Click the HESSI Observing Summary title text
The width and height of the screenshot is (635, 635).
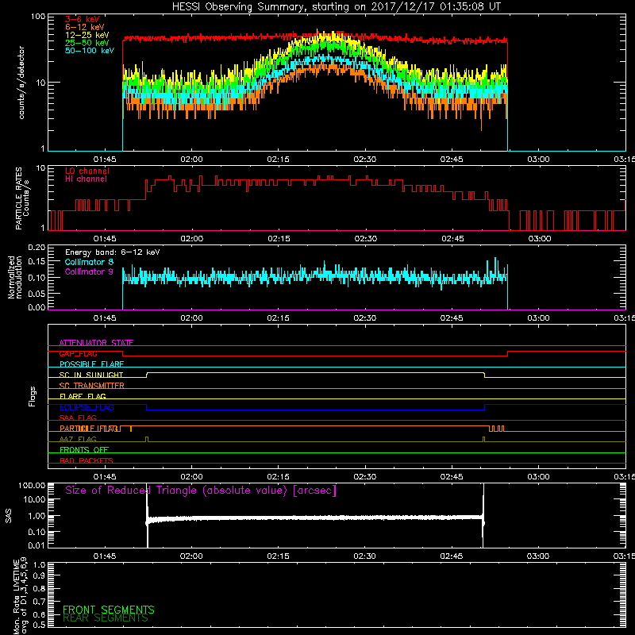coord(336,7)
